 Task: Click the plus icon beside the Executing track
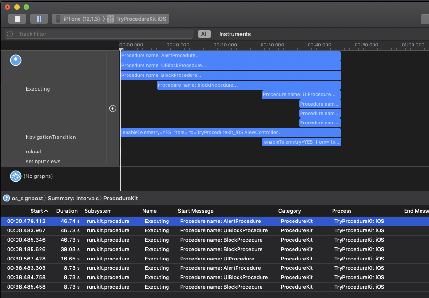point(112,108)
